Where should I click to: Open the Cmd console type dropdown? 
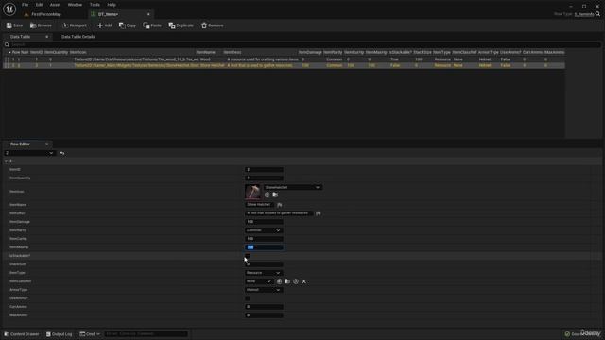tap(90, 334)
